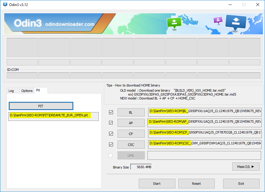Browse for an AP firmware file
265x192 pixels.
tap(131, 123)
